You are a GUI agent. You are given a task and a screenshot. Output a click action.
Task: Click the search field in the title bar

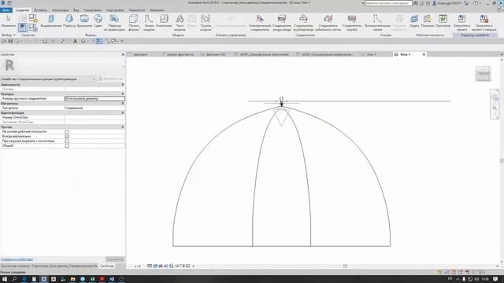pyautogui.click(x=388, y=3)
